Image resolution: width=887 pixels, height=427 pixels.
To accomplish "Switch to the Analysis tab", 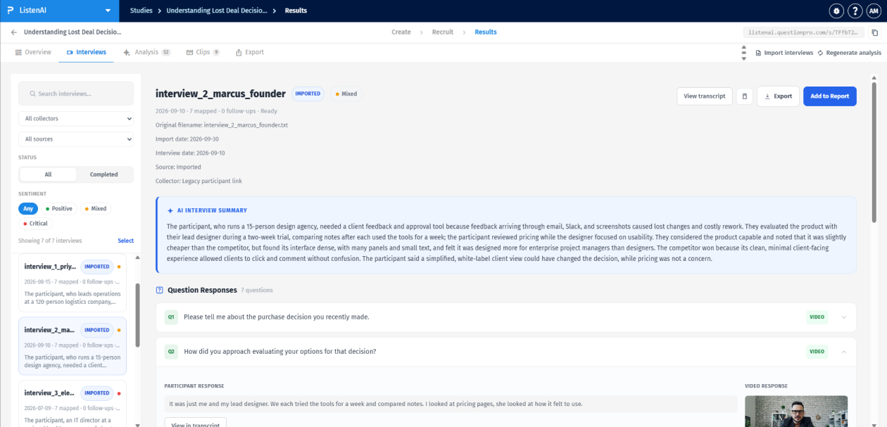I will coord(146,52).
